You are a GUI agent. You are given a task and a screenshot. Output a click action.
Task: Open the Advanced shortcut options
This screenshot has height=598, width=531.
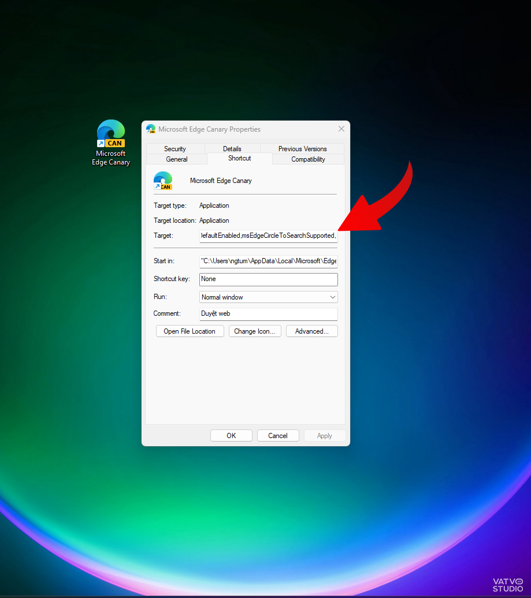click(312, 331)
